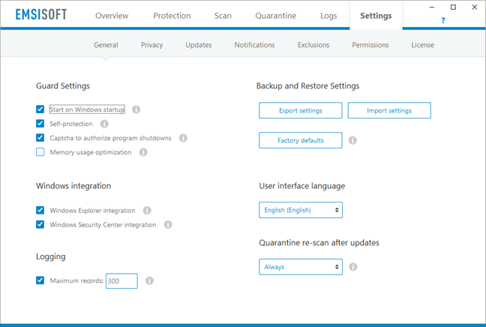This screenshot has height=327, width=486.
Task: Open info for Captcha to authorize program shutdowns
Action: click(x=183, y=138)
